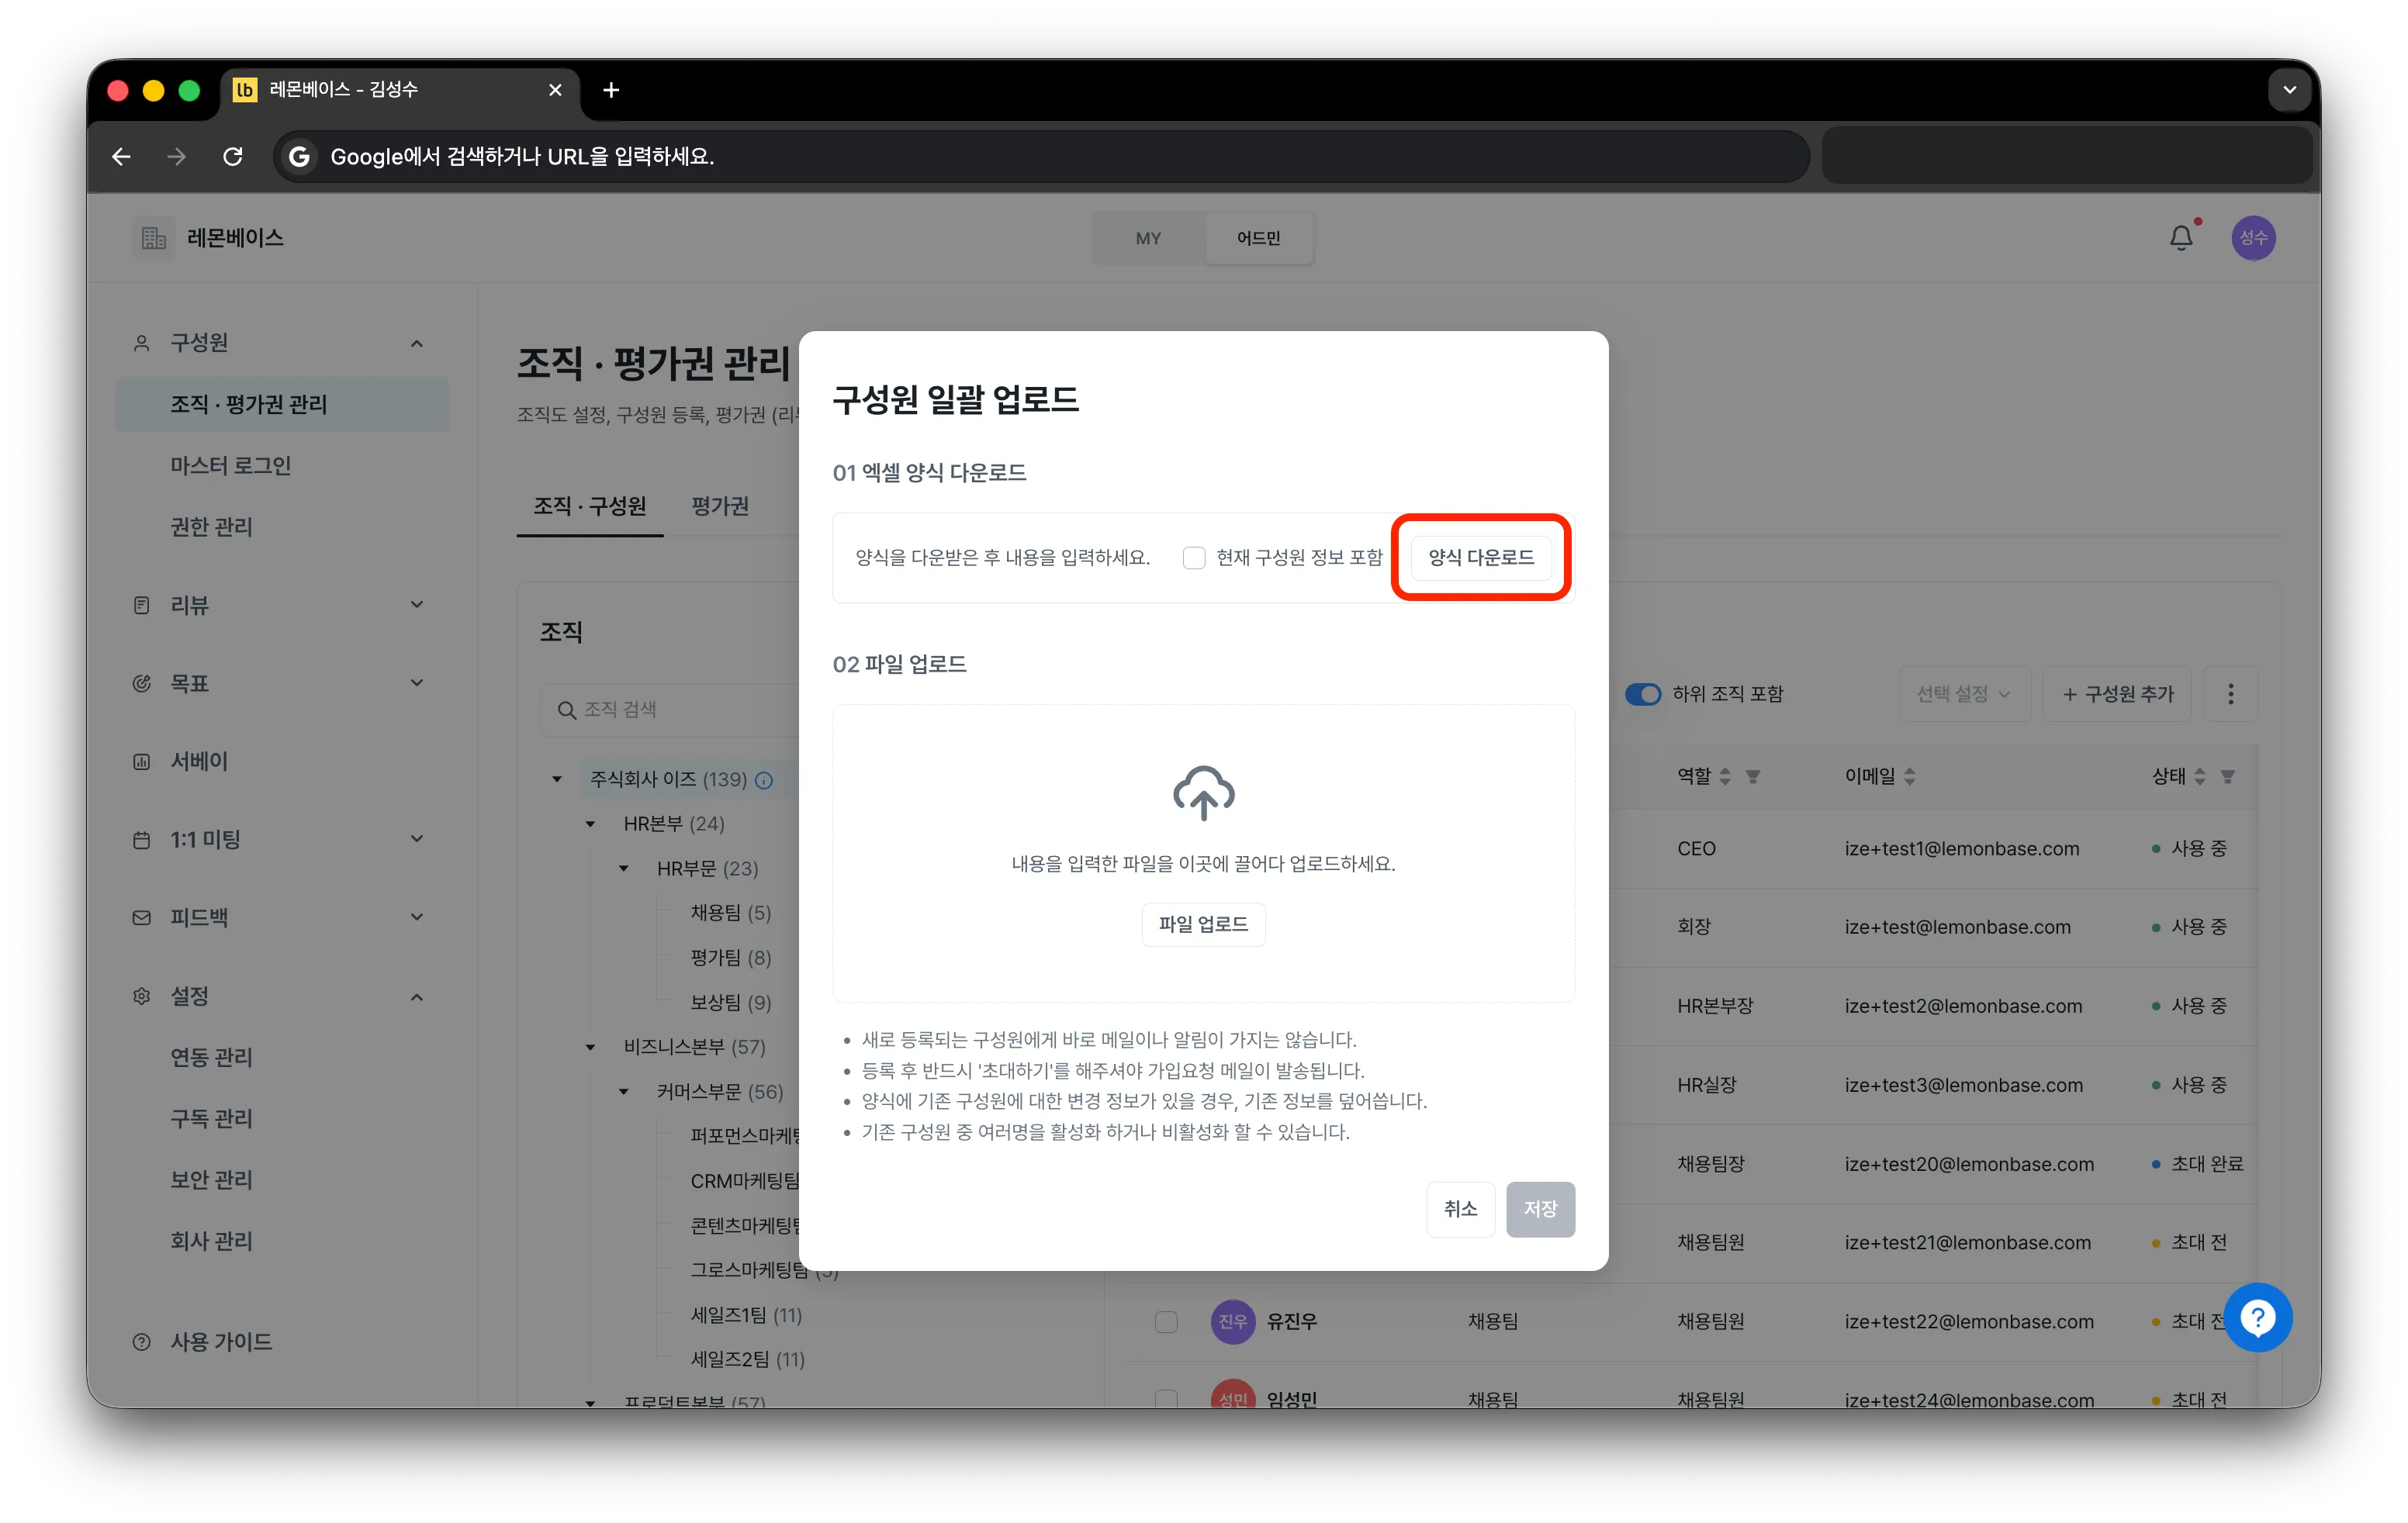
Task: Open 사용 가이드 in sidebar
Action: click(x=221, y=1342)
